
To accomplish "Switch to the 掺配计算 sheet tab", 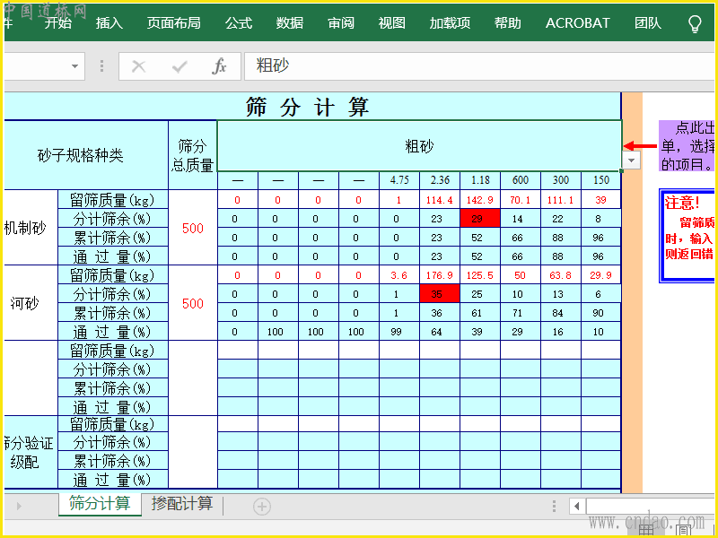I will 182,504.
